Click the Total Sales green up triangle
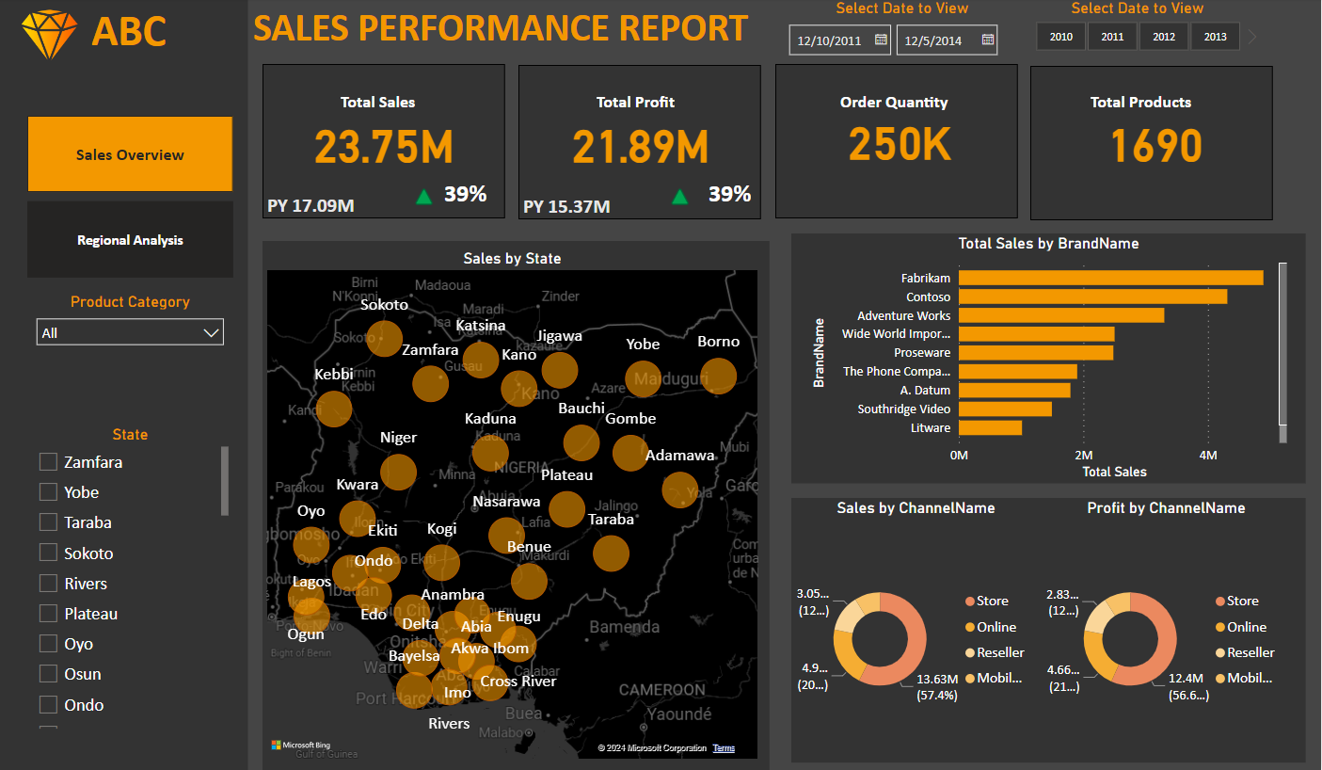 pyautogui.click(x=424, y=196)
